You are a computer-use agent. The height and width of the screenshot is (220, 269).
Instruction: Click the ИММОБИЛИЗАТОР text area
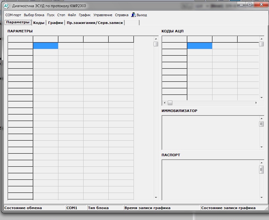click(210, 132)
